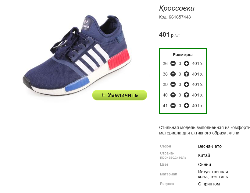Click the Весна-Лето season value
Viewport: 250px width, 193px height.
(210, 146)
